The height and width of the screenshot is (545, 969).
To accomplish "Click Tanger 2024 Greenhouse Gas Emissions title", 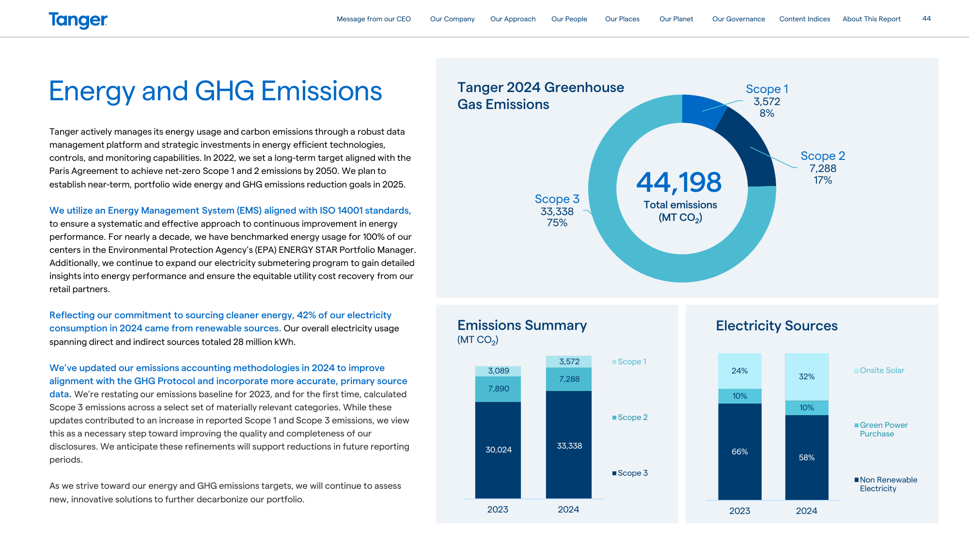I will [x=541, y=96].
